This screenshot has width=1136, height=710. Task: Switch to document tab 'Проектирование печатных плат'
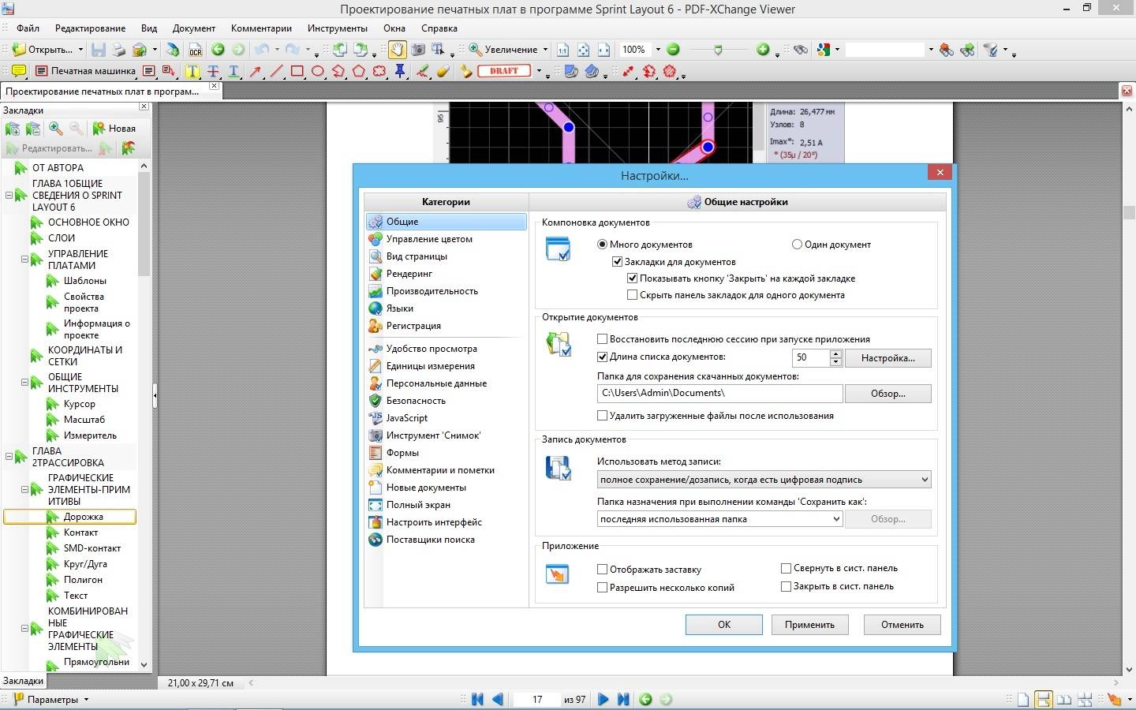click(x=111, y=92)
